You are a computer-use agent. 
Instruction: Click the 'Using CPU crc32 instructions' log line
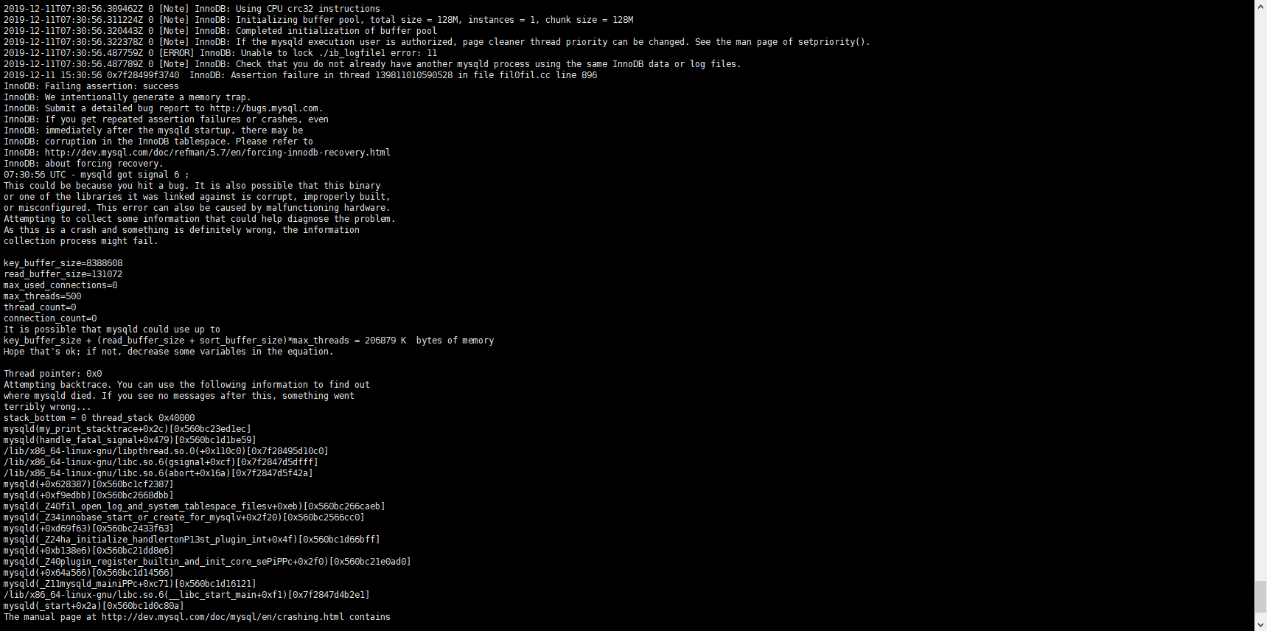[x=192, y=9]
